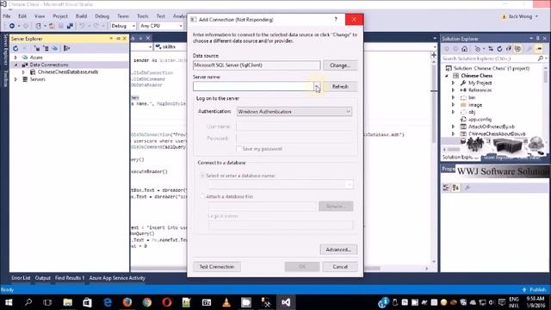Viewport: 551px width, 310px height.
Task: Toggle auto-hide pin on Server Explorer
Action: pyautogui.click(x=118, y=38)
